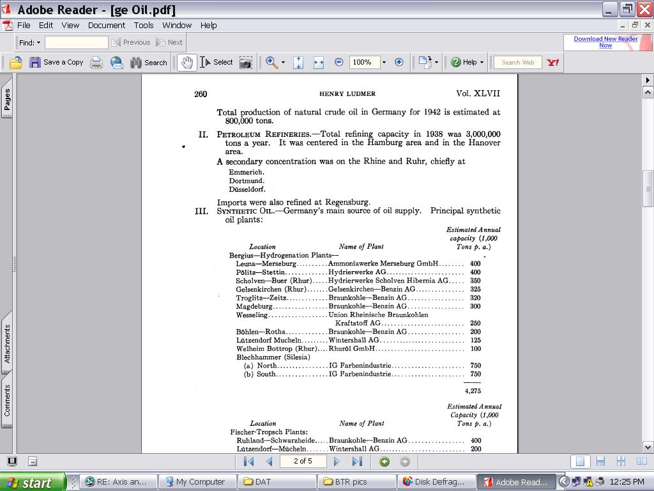The height and width of the screenshot is (491, 654).
Task: Open the Pages side panel tab
Action: (x=7, y=97)
